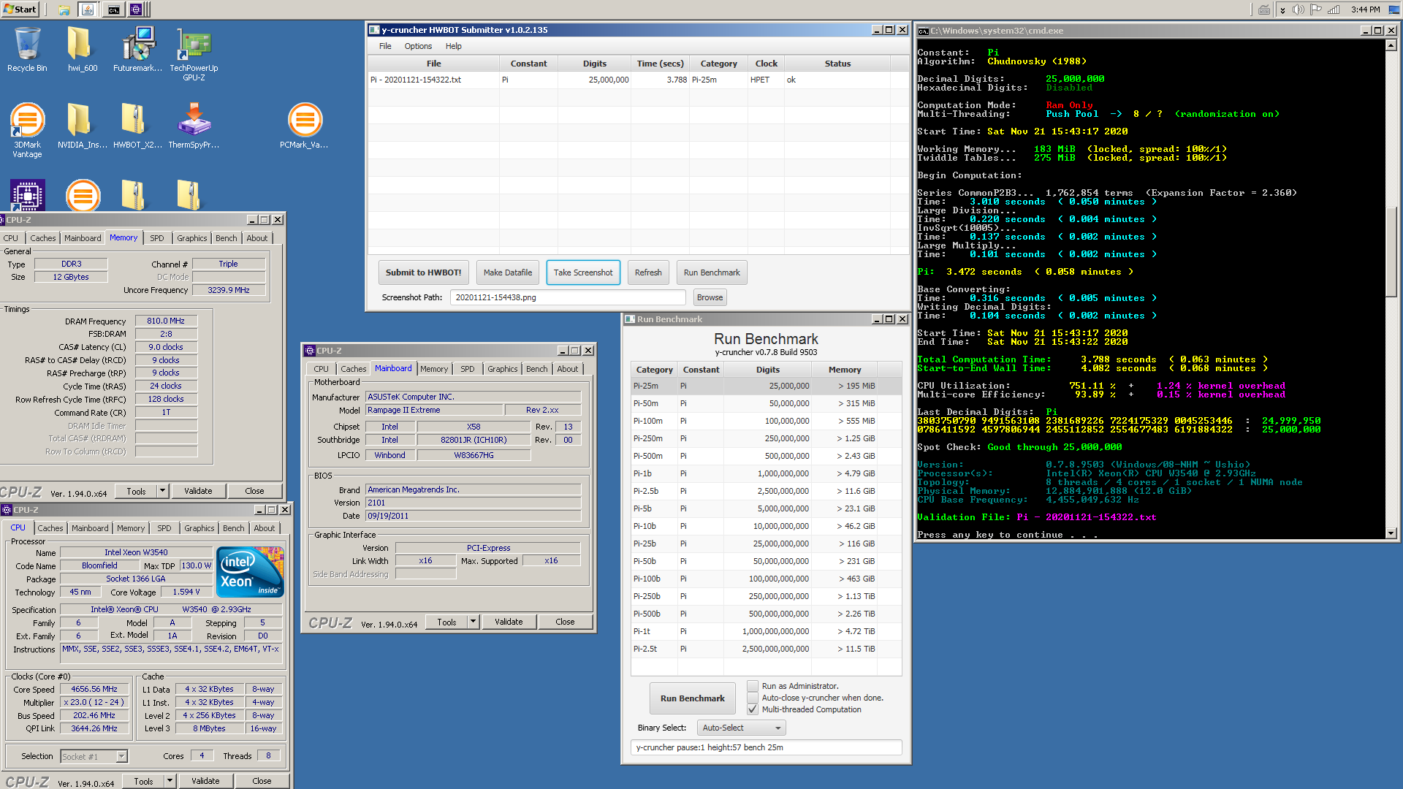Image resolution: width=1403 pixels, height=789 pixels.
Task: Select the NVIDIA_Ins folder icon
Action: [x=82, y=126]
